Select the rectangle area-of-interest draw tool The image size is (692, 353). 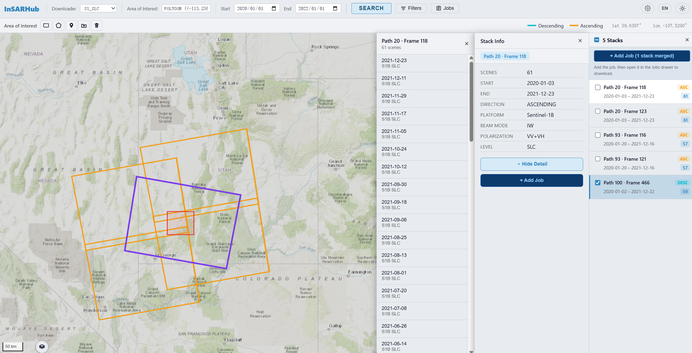[46, 26]
